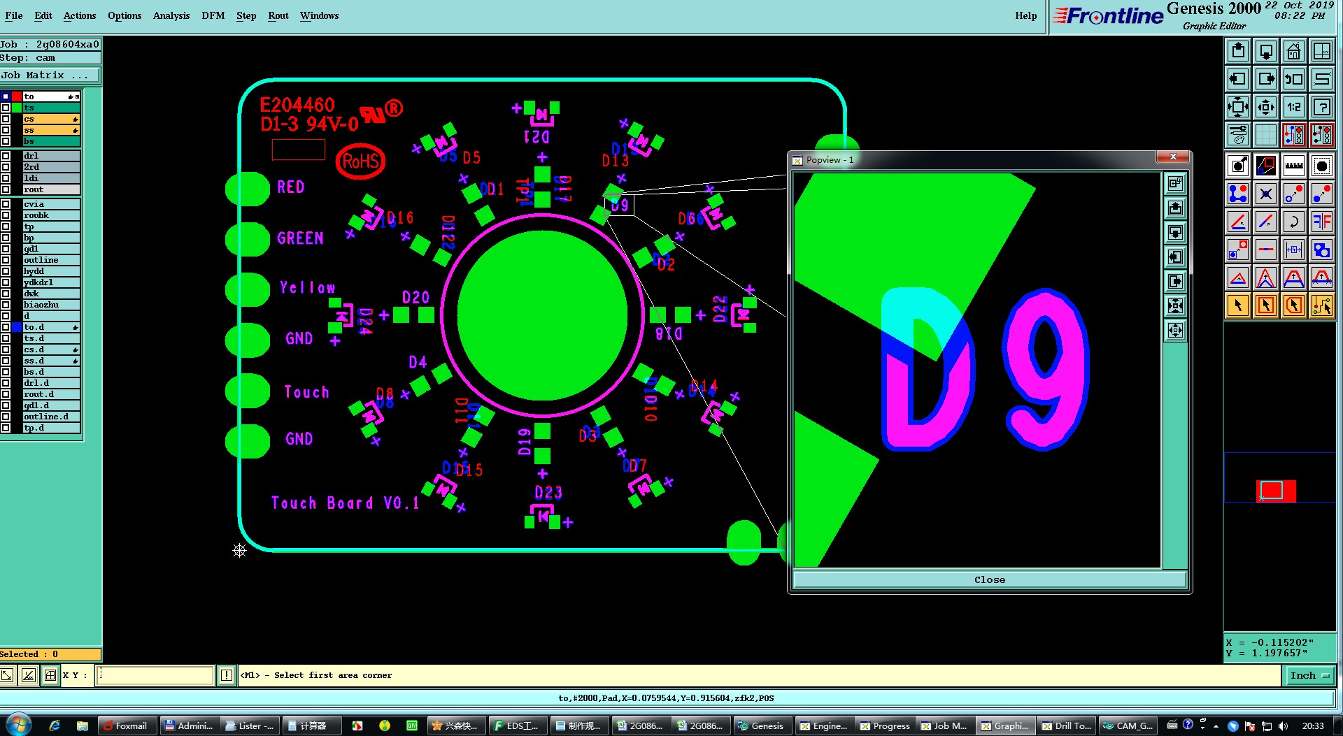The image size is (1343, 736).
Task: Open the Inch units dropdown
Action: [x=1309, y=675]
